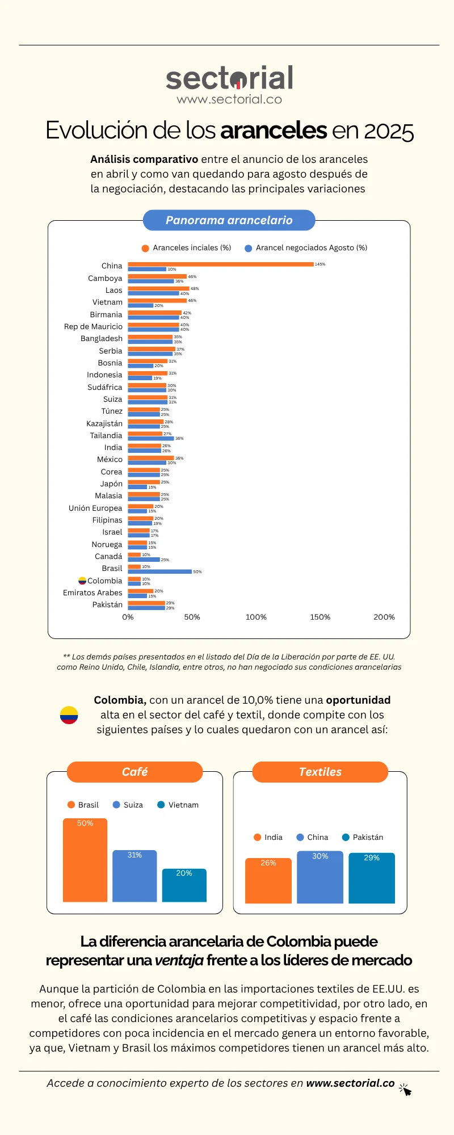Select the Panorama arancelario header pill
The image size is (454, 1135).
point(229,220)
